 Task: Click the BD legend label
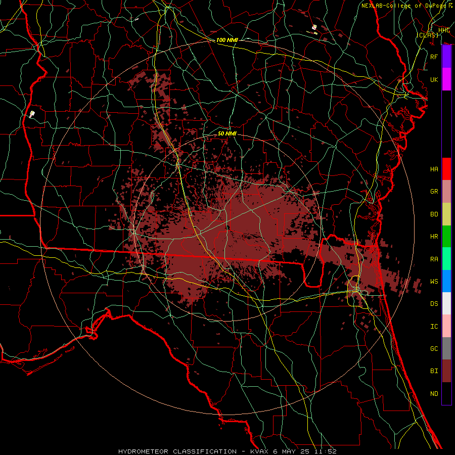(434, 214)
